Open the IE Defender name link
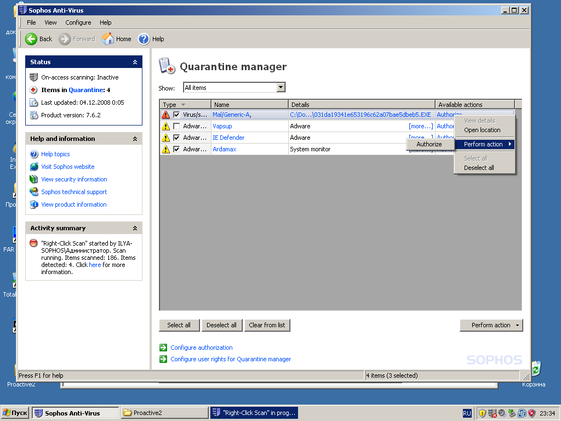This screenshot has height=421, width=561. tap(228, 138)
